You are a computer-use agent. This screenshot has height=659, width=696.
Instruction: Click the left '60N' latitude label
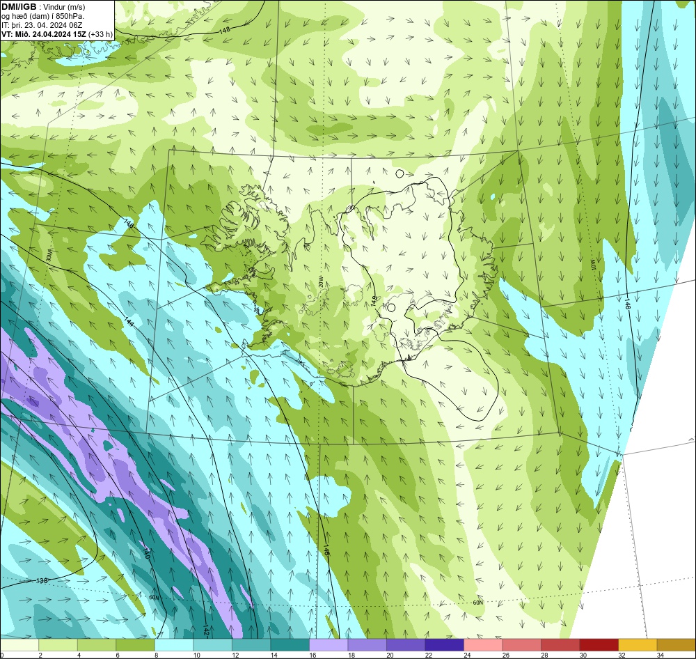tap(154, 597)
